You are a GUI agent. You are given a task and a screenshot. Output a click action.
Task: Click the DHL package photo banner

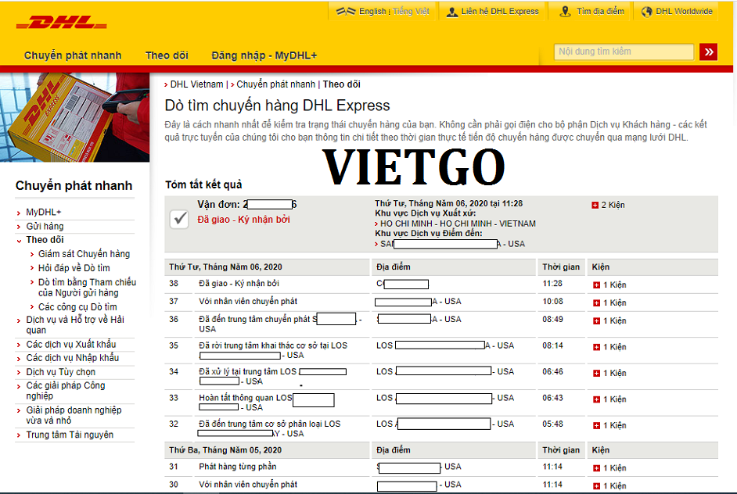[x=74, y=117]
